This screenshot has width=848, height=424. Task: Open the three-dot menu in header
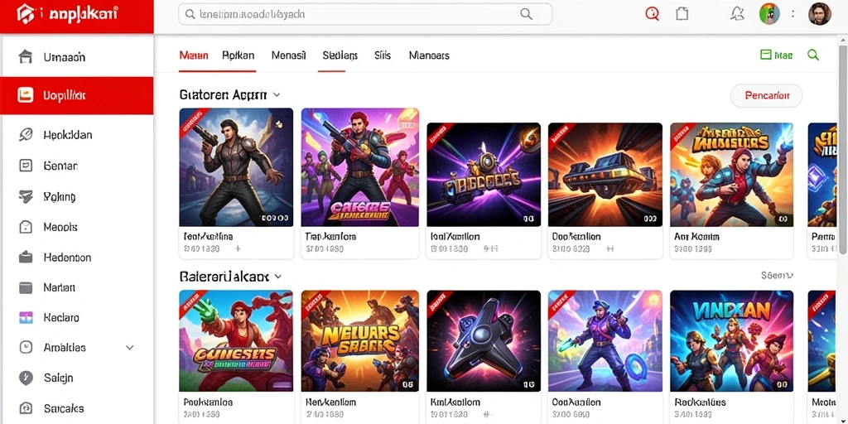[793, 14]
